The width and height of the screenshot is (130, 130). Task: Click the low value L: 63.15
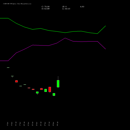66,9
